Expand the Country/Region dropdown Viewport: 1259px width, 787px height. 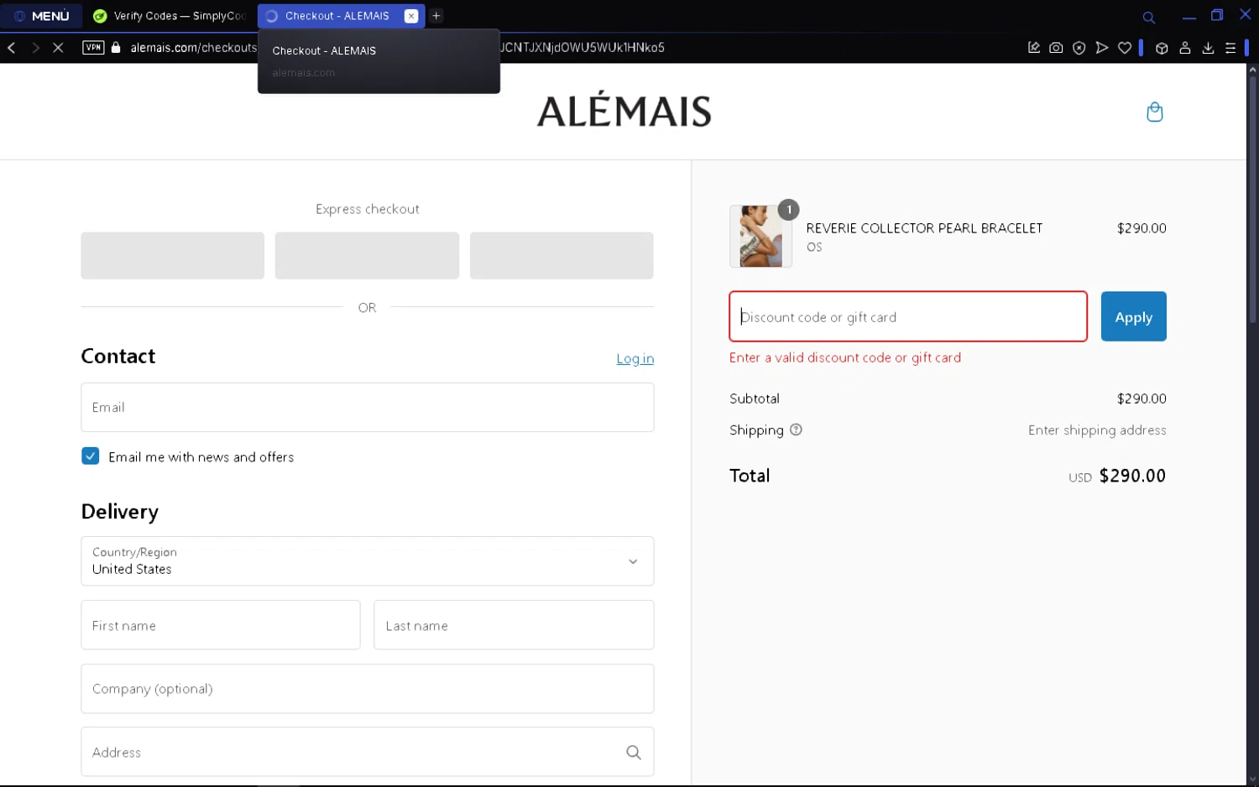tap(367, 560)
